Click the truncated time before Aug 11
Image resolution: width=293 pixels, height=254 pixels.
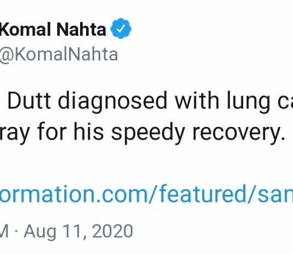[x=4, y=231]
